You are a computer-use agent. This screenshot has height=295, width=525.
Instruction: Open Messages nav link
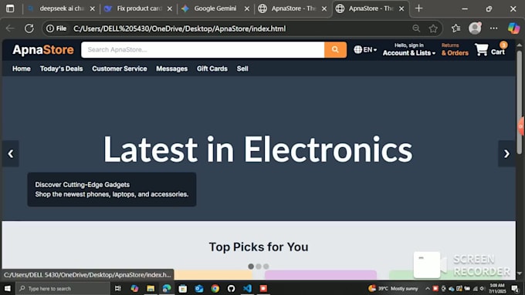click(171, 69)
